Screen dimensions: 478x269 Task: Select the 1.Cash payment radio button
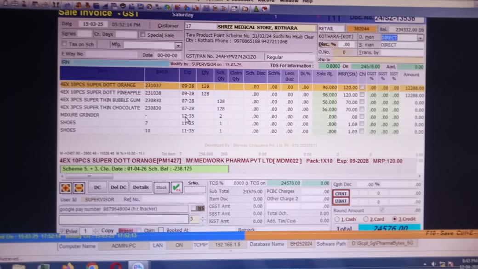pyautogui.click(x=337, y=219)
